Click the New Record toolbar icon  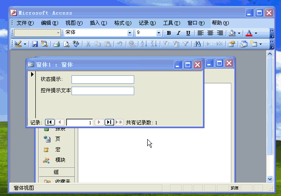tap(209, 44)
